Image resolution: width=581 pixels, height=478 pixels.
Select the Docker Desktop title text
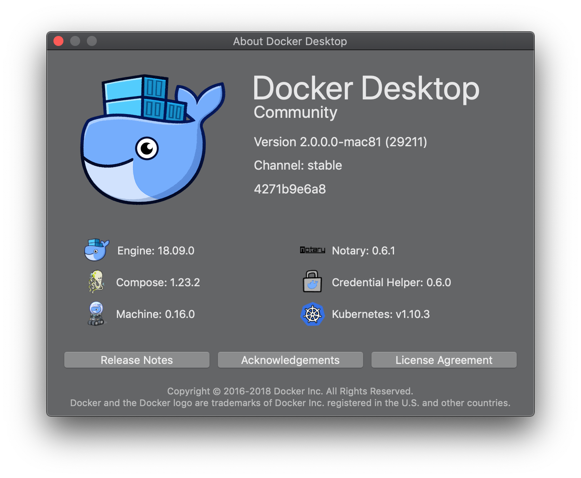pyautogui.click(x=366, y=88)
